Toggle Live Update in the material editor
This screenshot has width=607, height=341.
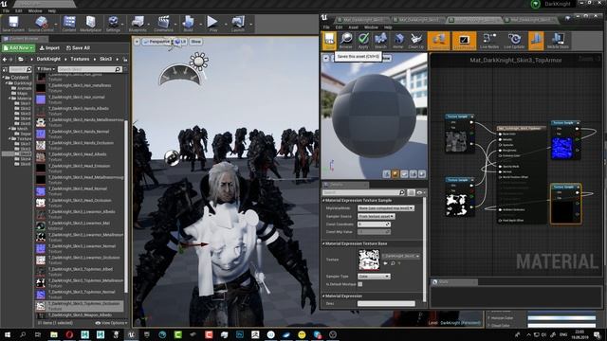point(514,41)
